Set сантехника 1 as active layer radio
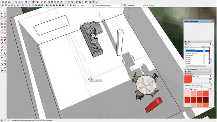217x122 pixels. coord(185,55)
